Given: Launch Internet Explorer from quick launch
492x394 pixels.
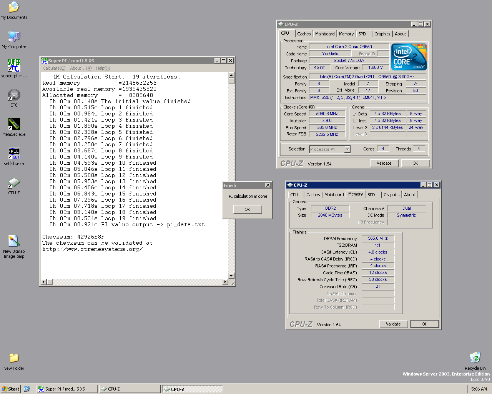Looking at the screenshot, I should click(27, 389).
